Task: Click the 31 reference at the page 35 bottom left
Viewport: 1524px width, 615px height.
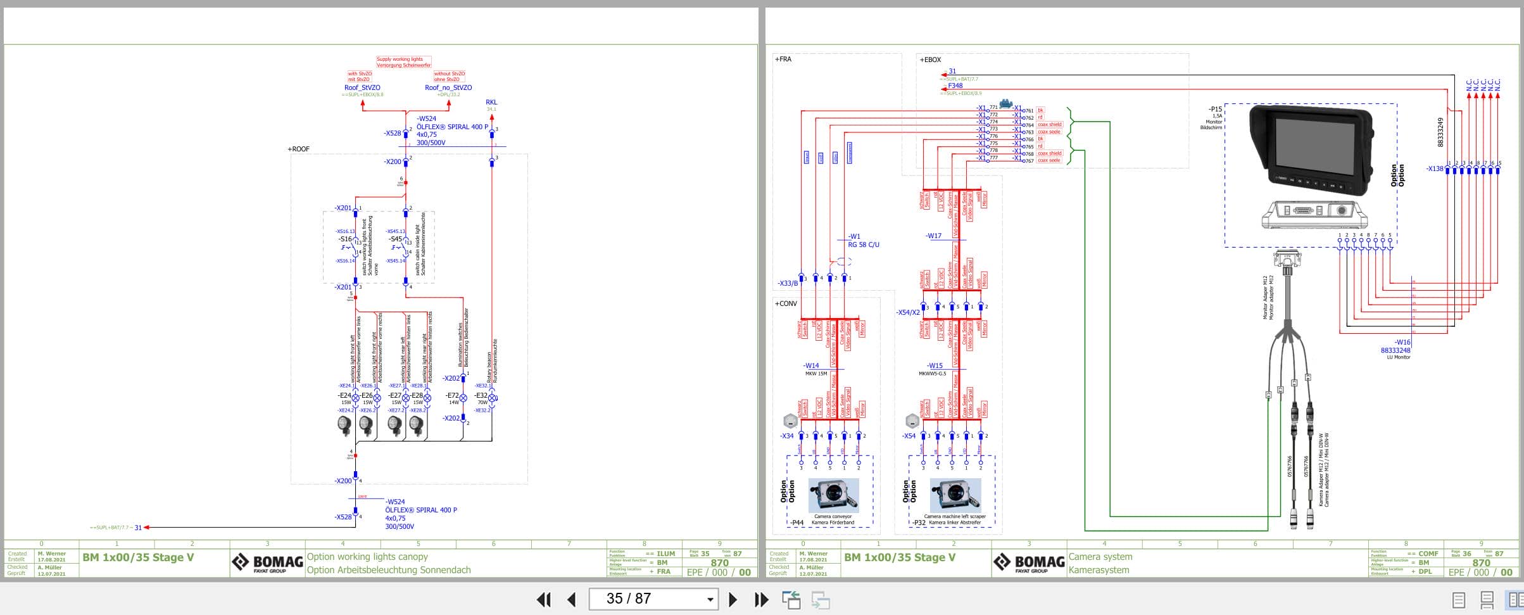Action: [138, 527]
